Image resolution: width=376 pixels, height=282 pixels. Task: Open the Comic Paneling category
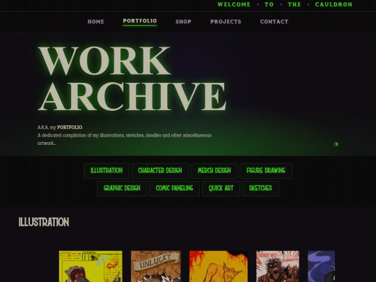coord(174,189)
